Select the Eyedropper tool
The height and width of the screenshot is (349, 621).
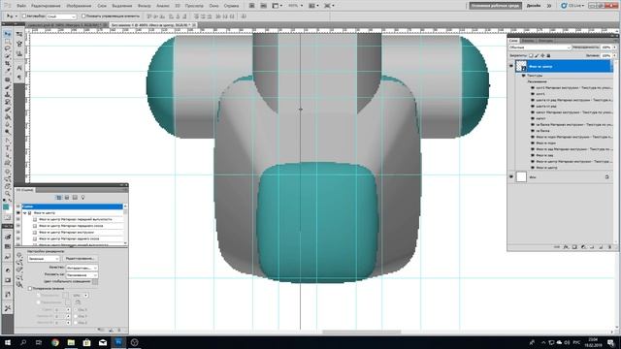pyautogui.click(x=8, y=71)
